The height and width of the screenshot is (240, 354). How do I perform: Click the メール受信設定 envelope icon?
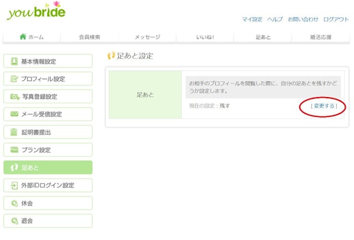14,114
